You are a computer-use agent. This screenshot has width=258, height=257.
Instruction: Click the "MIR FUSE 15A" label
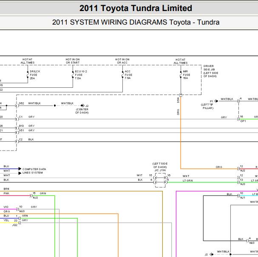(187, 75)
